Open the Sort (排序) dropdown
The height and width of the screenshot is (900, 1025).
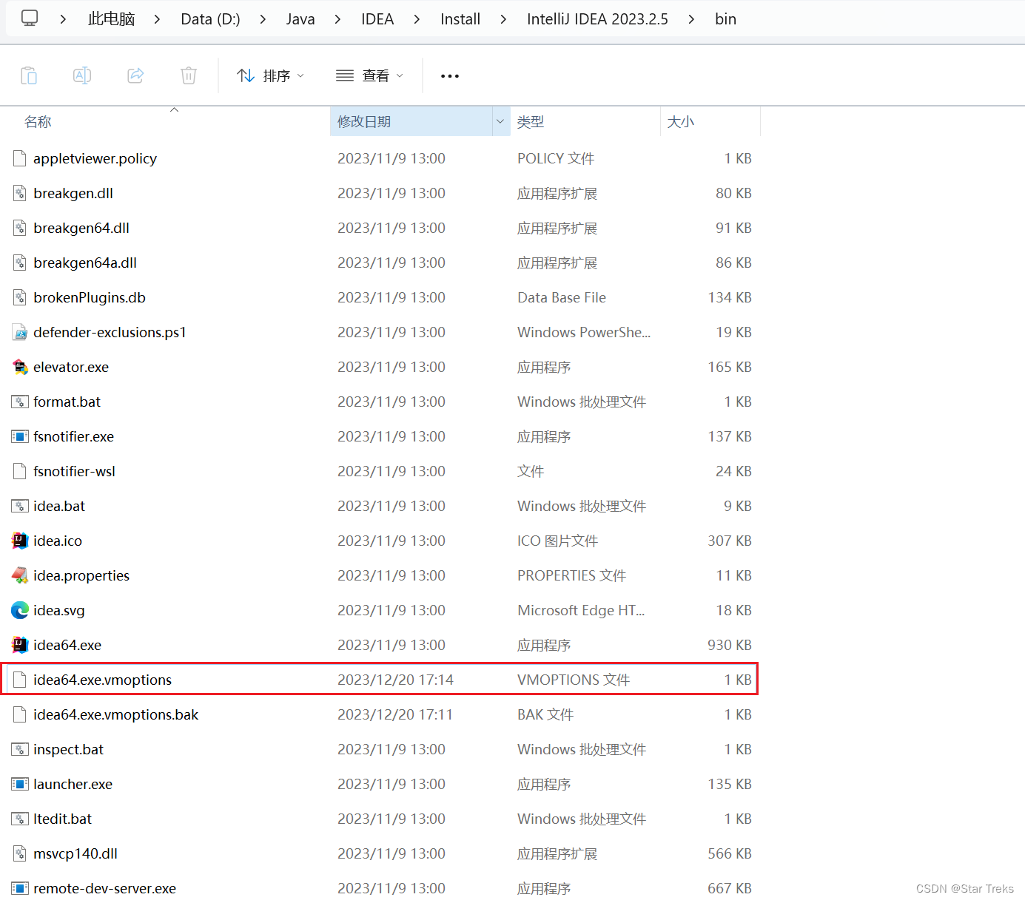(x=270, y=75)
